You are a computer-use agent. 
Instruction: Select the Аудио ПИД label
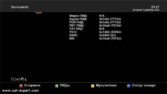point(78,19)
